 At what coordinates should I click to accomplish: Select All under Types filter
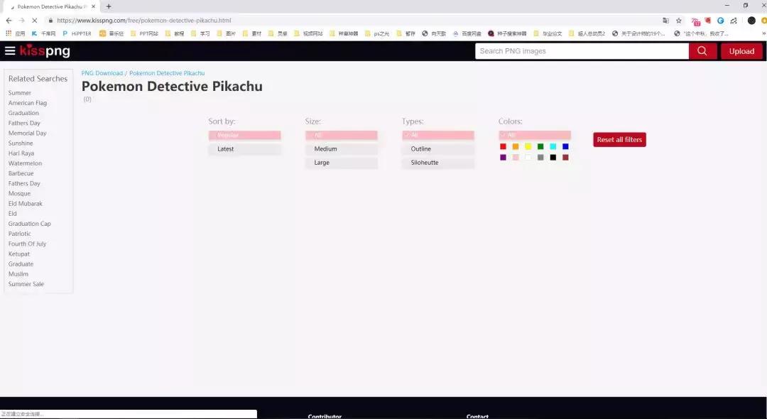[437, 135]
